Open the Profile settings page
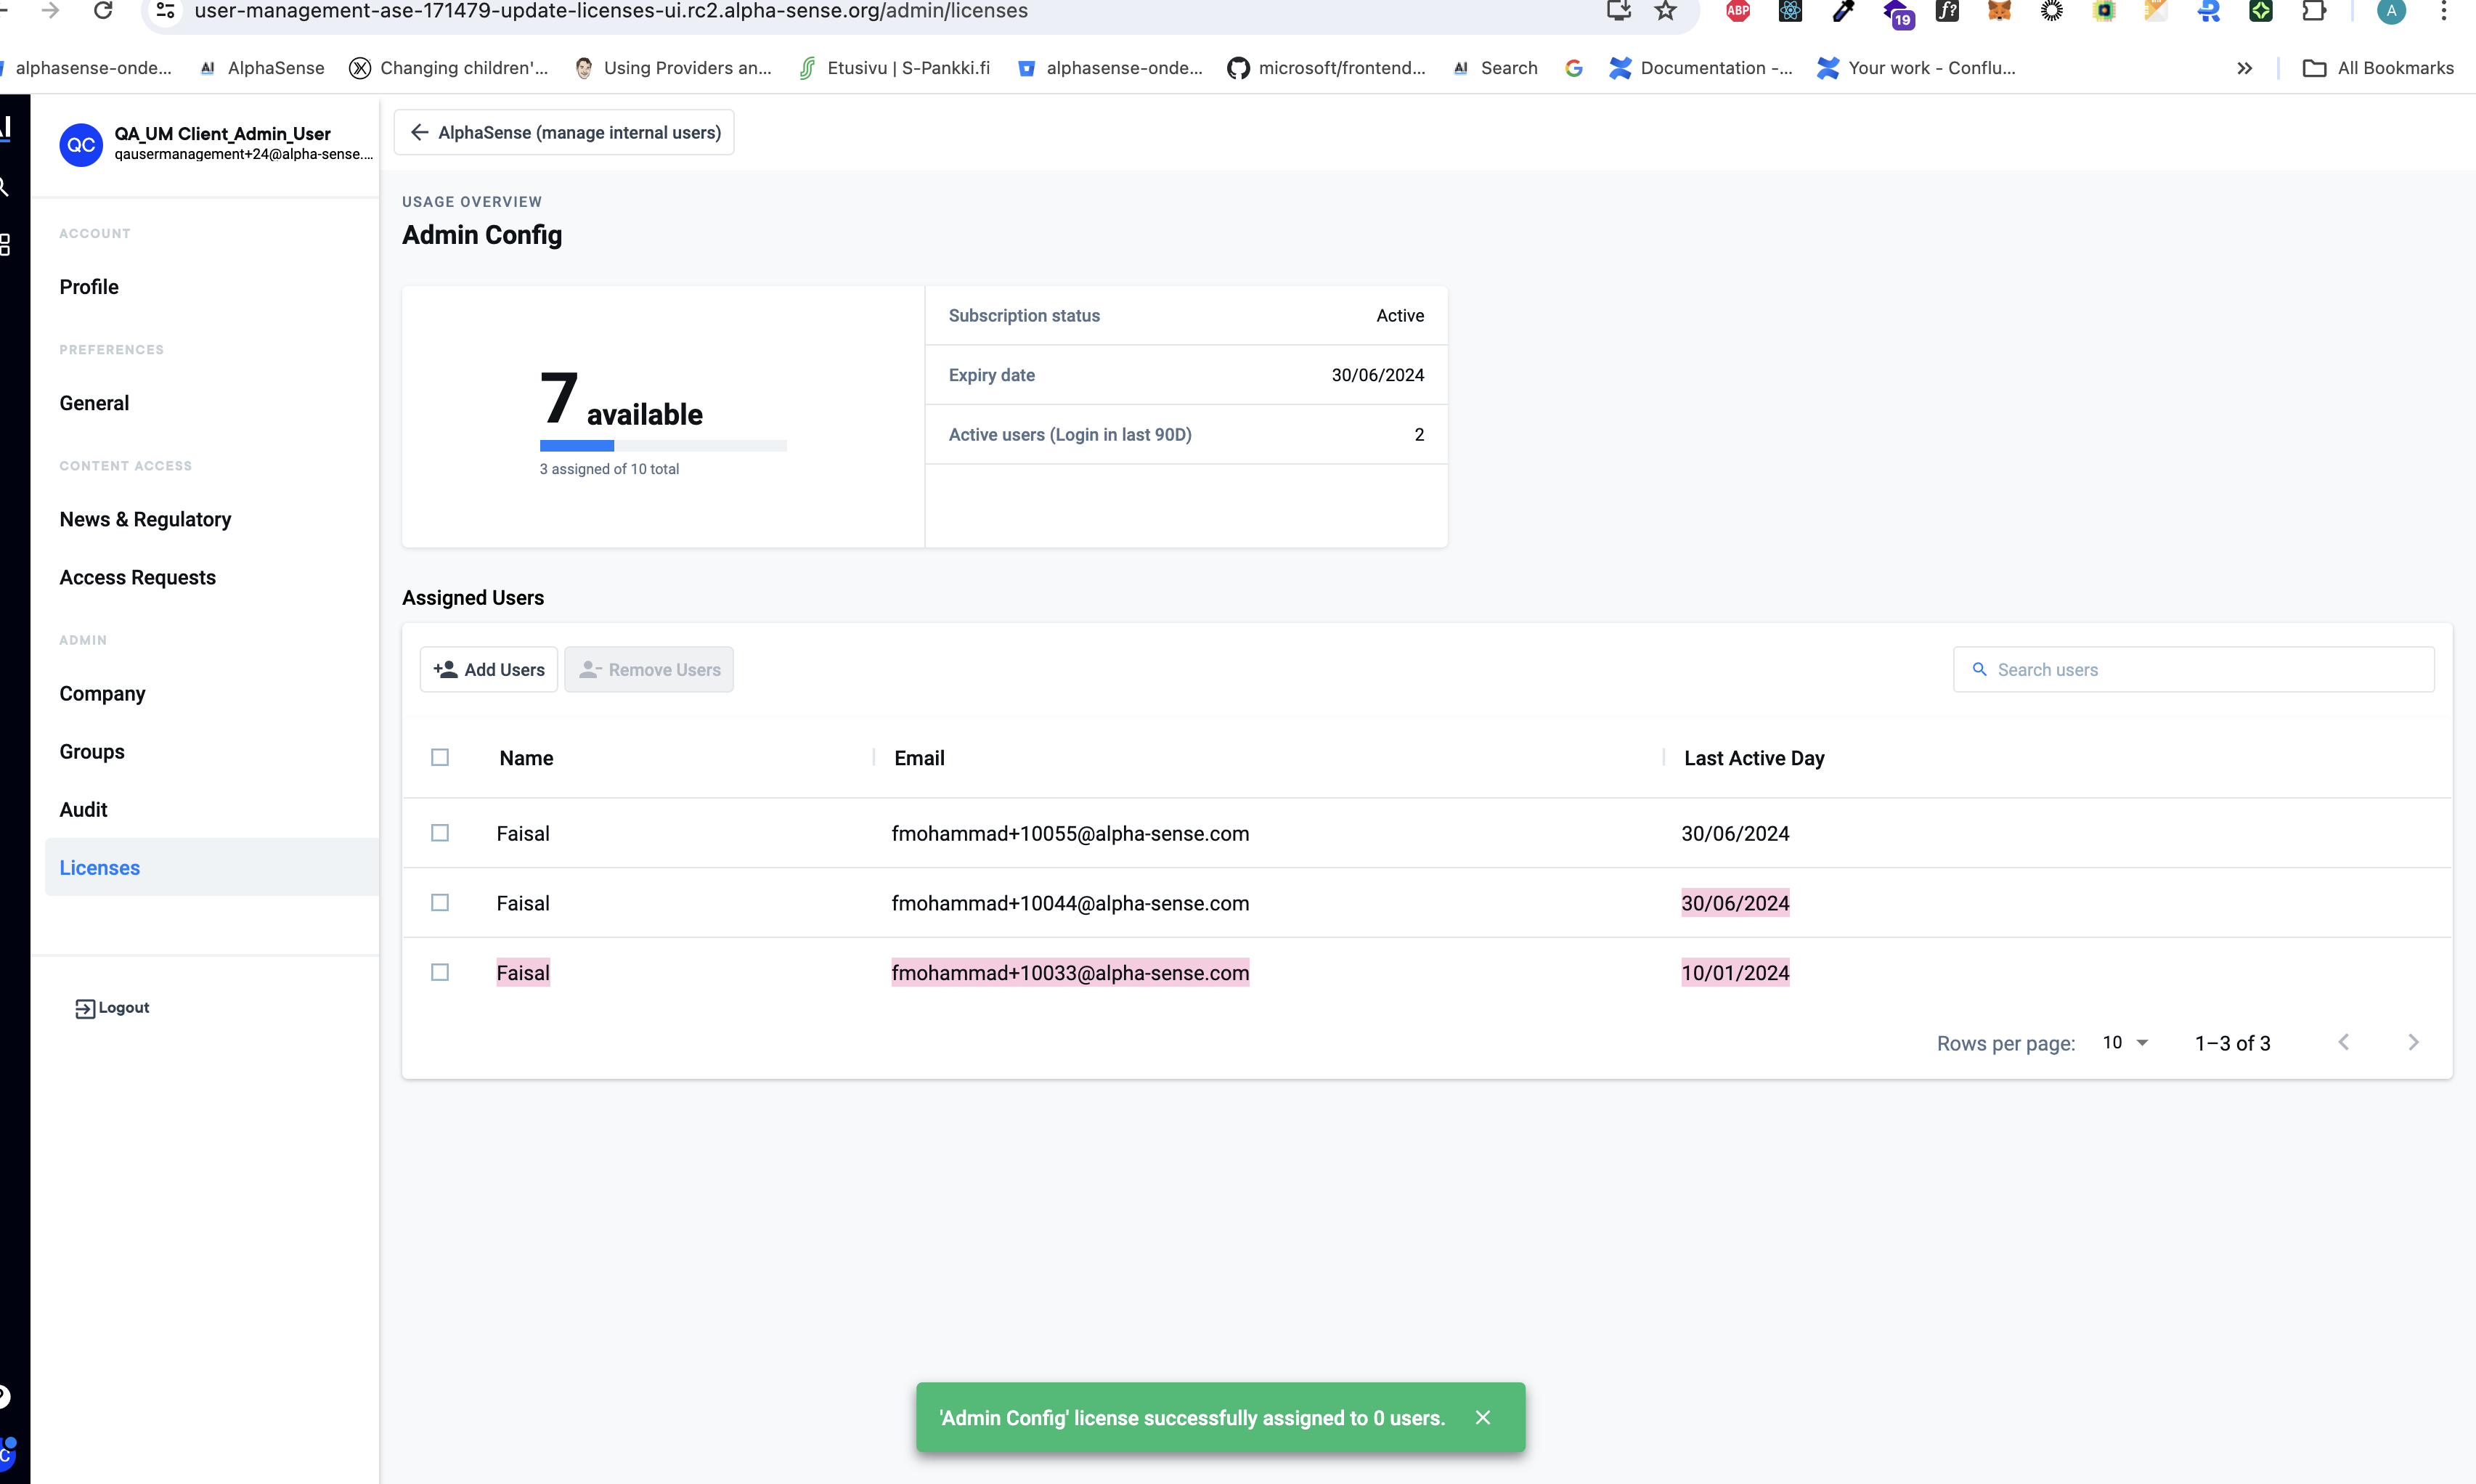2476x1484 pixels. point(89,287)
